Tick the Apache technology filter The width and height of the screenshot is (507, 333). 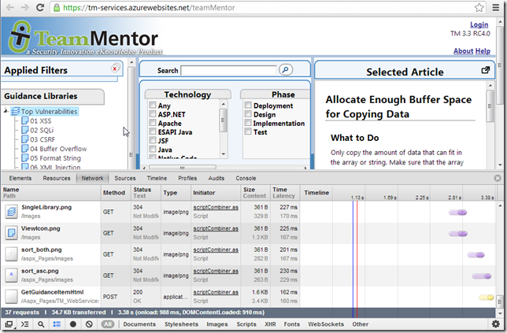[153, 124]
